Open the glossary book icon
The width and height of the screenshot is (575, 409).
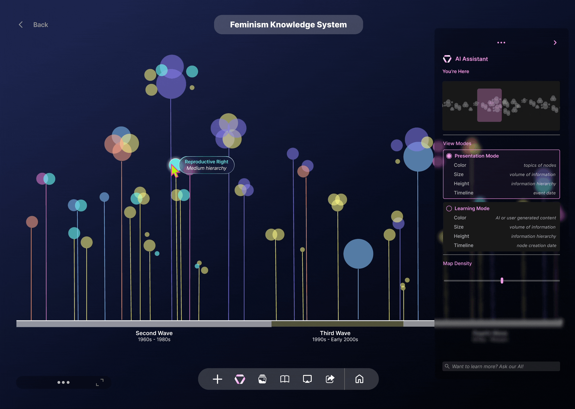coord(285,379)
